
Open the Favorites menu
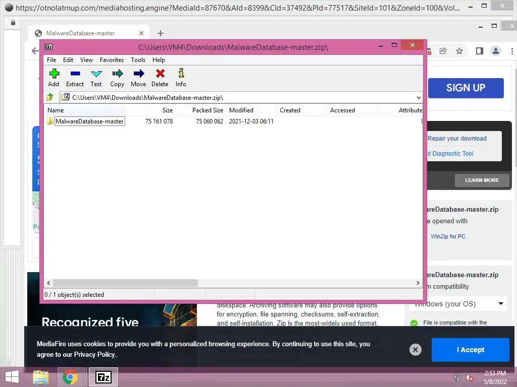112,60
